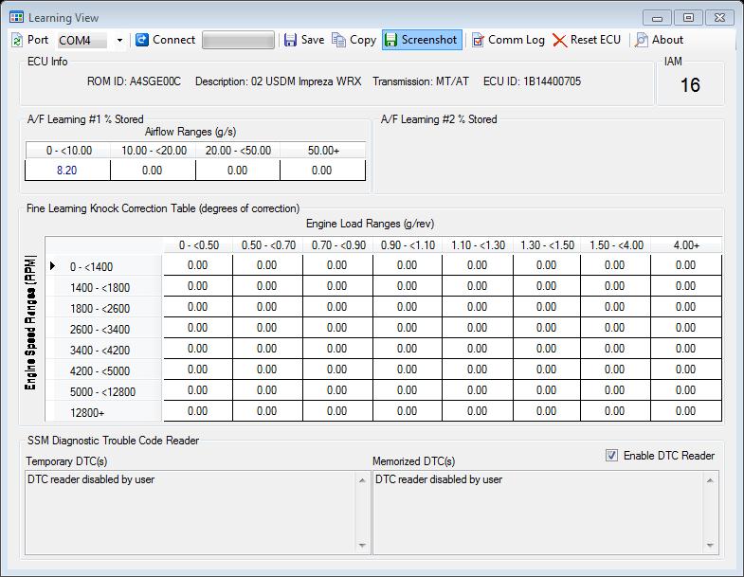Select the 8.20 A/F learning cell
Screen dimensions: 744x577
[x=67, y=171]
